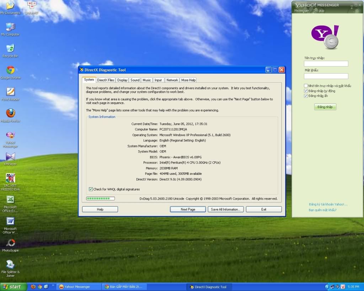364x291 pixels.
Task: Show hidden system tray icons arrow
Action: pyautogui.click(x=327, y=287)
